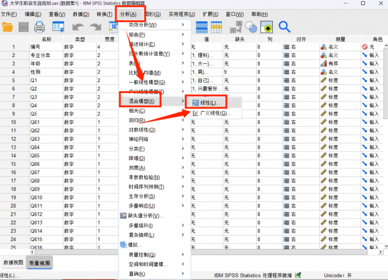Expand the 对数线性(O) submenu

click(183, 129)
